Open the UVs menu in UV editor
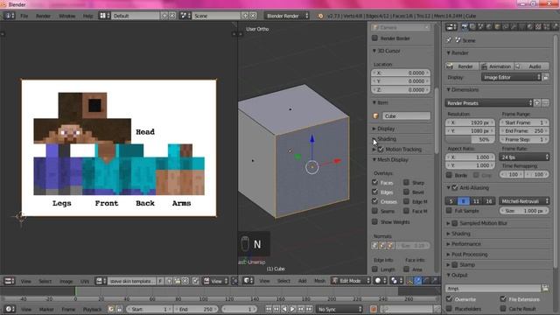560x315 pixels. (85, 281)
